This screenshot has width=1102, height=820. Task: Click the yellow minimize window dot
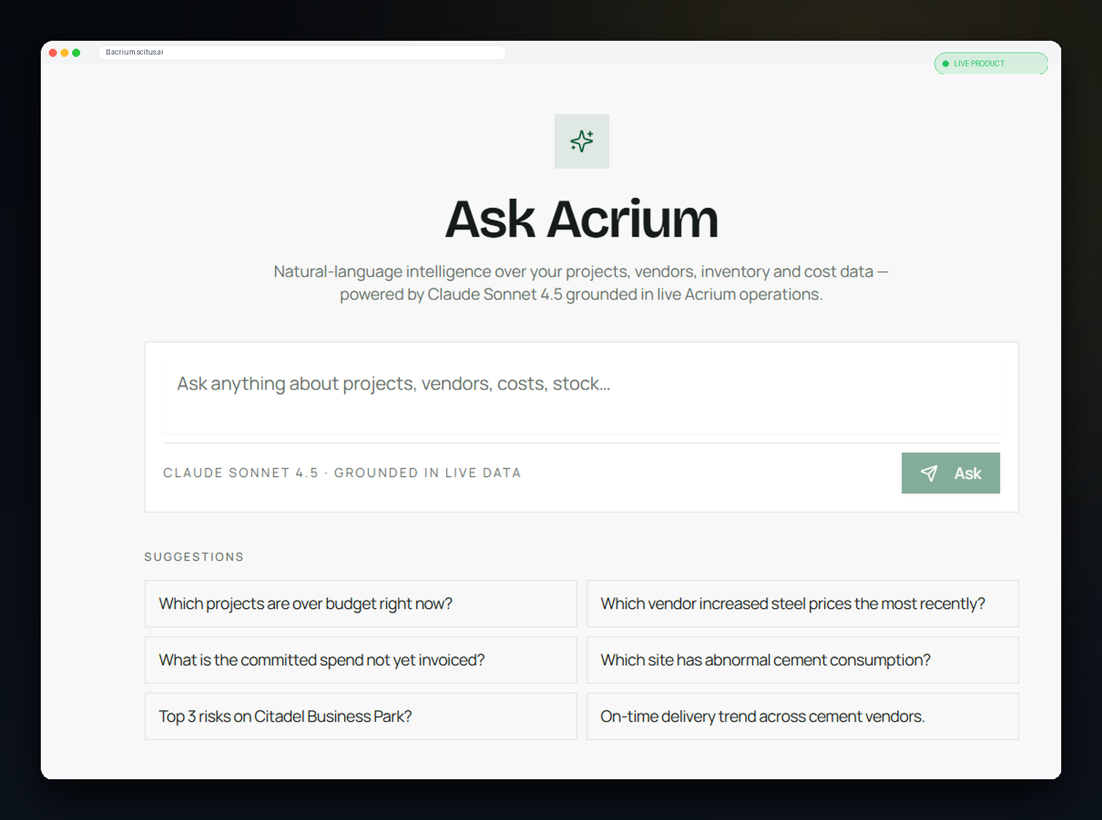point(65,52)
